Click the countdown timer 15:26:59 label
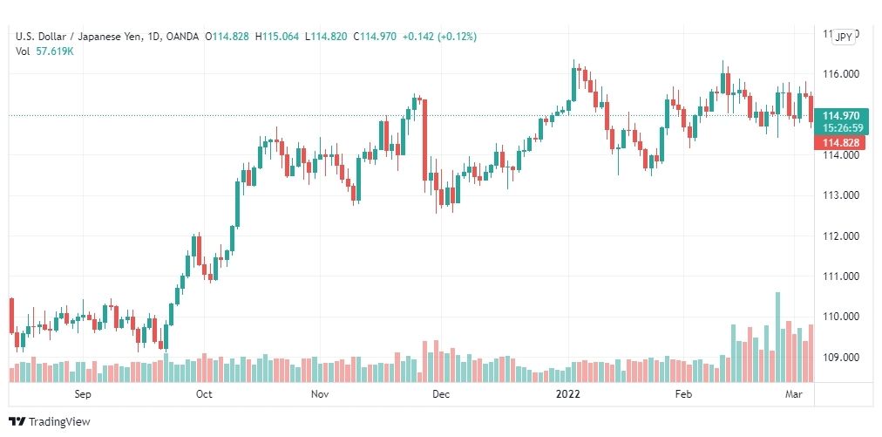Viewport: 882px width, 437px height. pos(842,128)
